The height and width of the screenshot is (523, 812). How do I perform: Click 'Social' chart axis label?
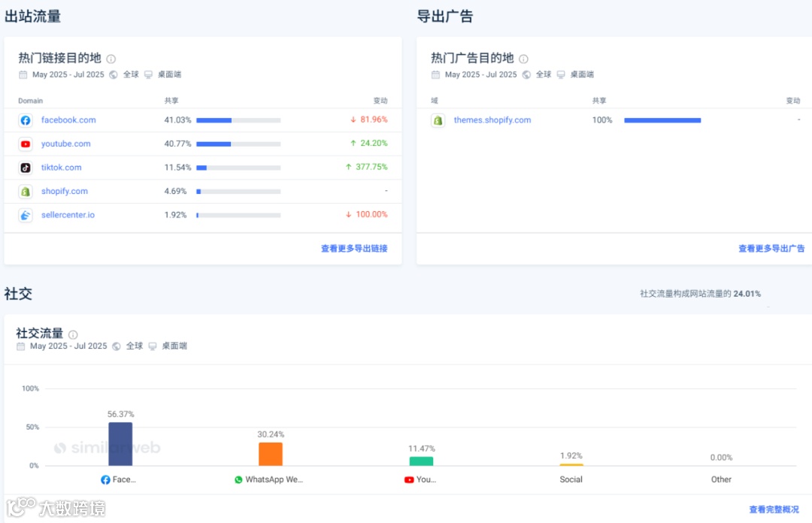pyautogui.click(x=571, y=479)
